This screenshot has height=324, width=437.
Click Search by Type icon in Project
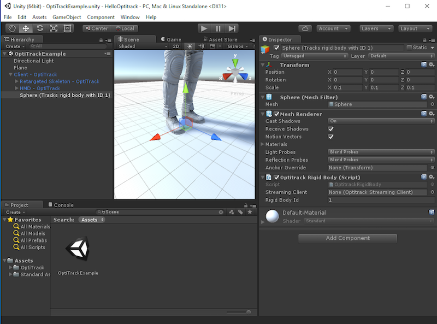tap(231, 212)
